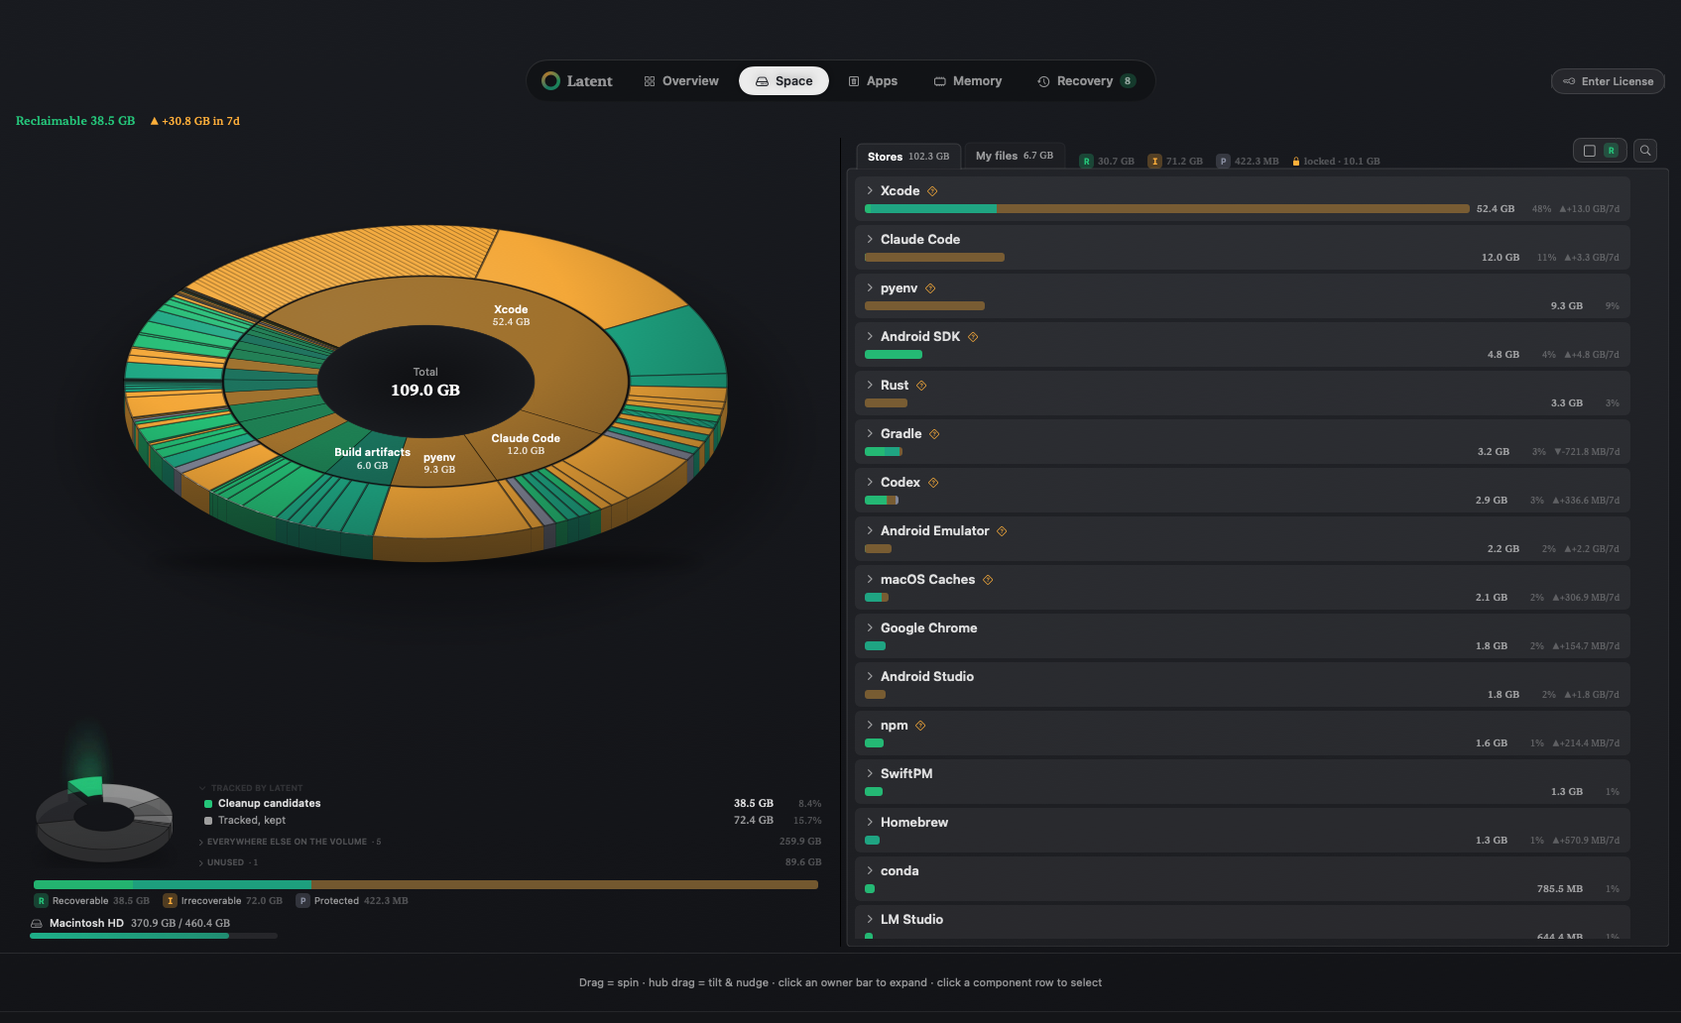Click the Recovery count badge 8
1681x1023 pixels.
[1128, 81]
